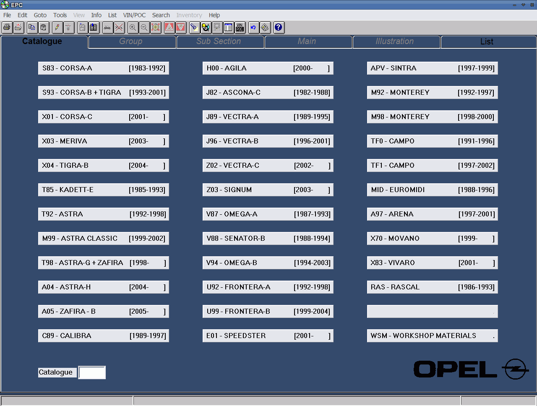Image resolution: width=537 pixels, height=406 pixels.
Task: Open the Goto menu
Action: coord(40,15)
